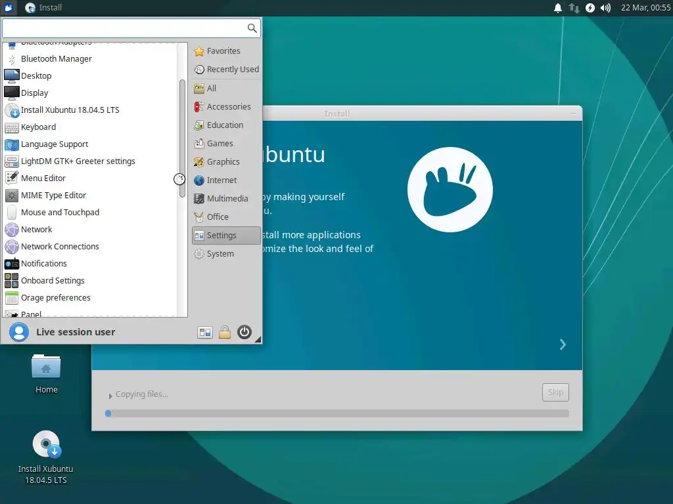The height and width of the screenshot is (504, 673).
Task: Open Bluetooth Manager from the menu
Action: coord(90,58)
